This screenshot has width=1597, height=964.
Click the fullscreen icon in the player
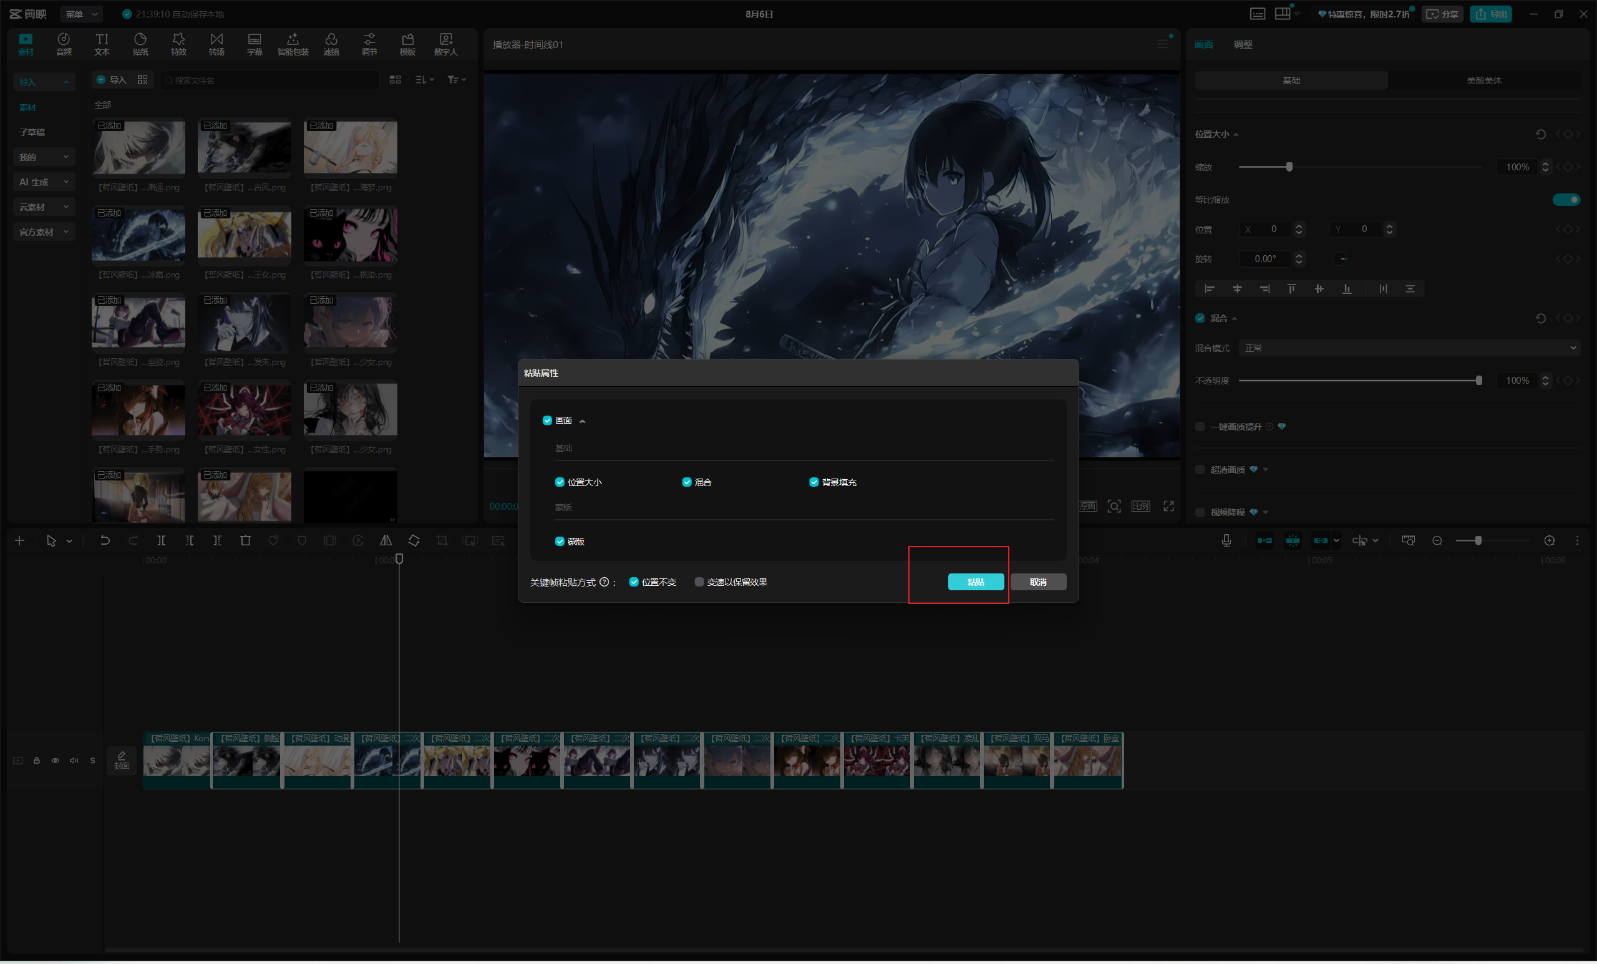click(x=1168, y=506)
